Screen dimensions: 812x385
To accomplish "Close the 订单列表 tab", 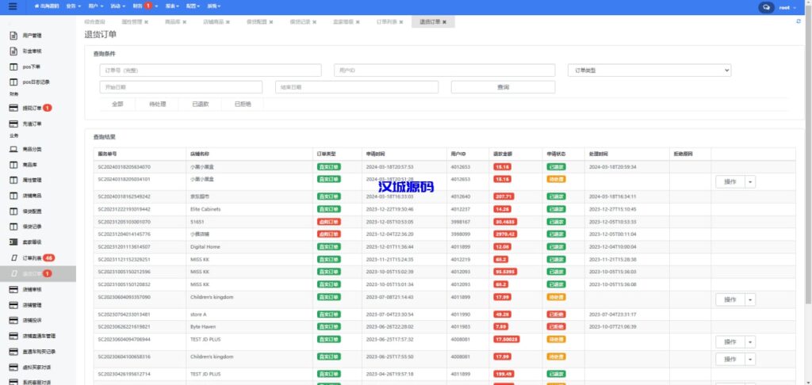I will (400, 22).
